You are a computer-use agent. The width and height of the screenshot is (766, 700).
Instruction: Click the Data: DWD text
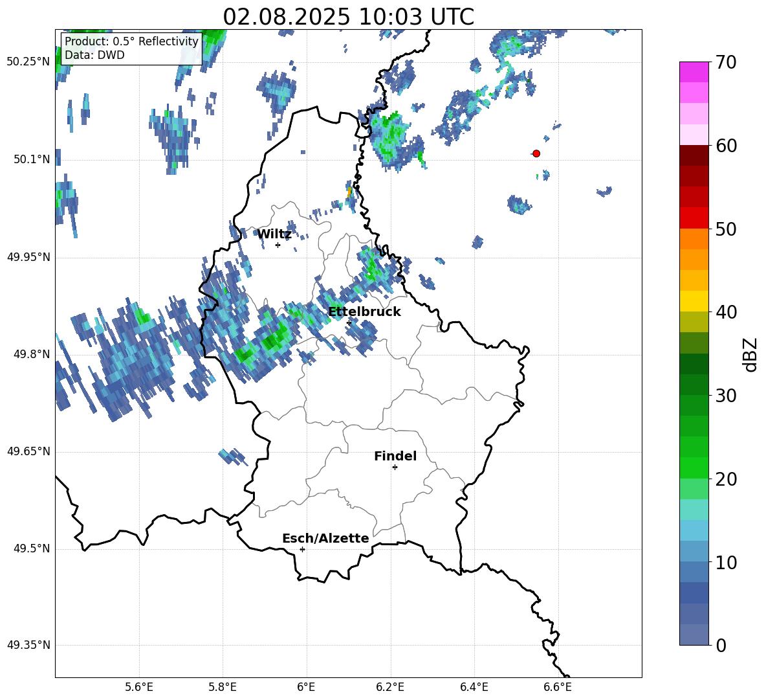click(x=94, y=55)
